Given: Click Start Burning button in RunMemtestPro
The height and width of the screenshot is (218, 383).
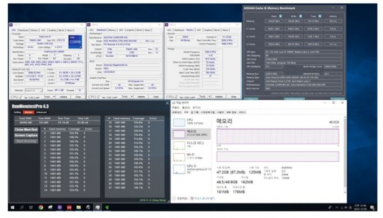Looking at the screenshot, I should (x=26, y=141).
